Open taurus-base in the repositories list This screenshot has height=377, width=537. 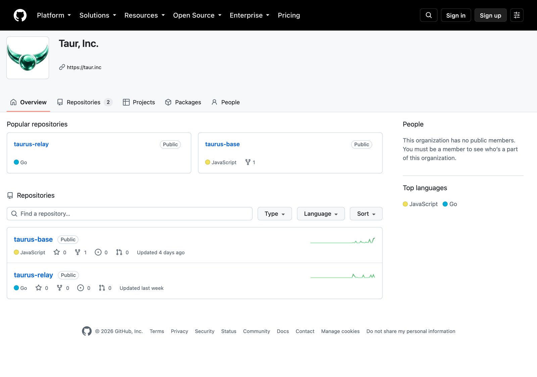(33, 239)
